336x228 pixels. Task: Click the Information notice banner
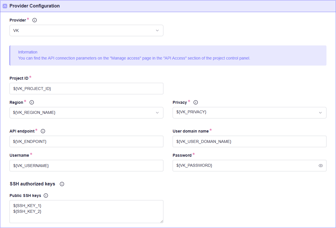pyautogui.click(x=168, y=55)
